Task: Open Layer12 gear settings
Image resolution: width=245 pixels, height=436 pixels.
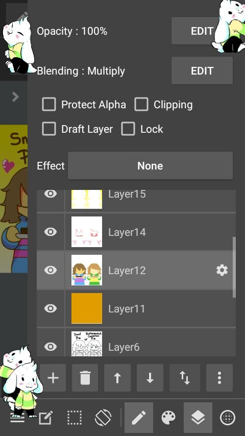Action: (222, 270)
